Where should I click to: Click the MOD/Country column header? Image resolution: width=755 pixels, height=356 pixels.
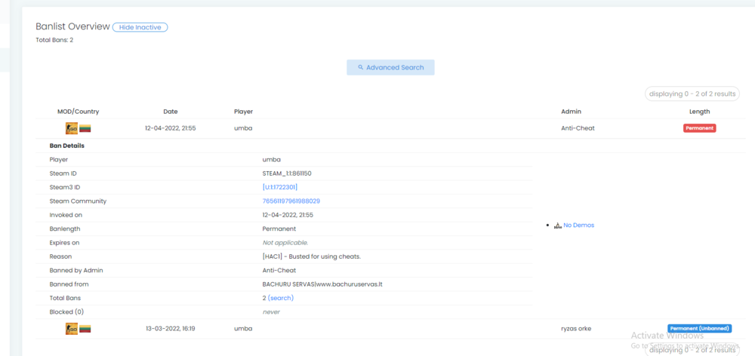(78, 112)
